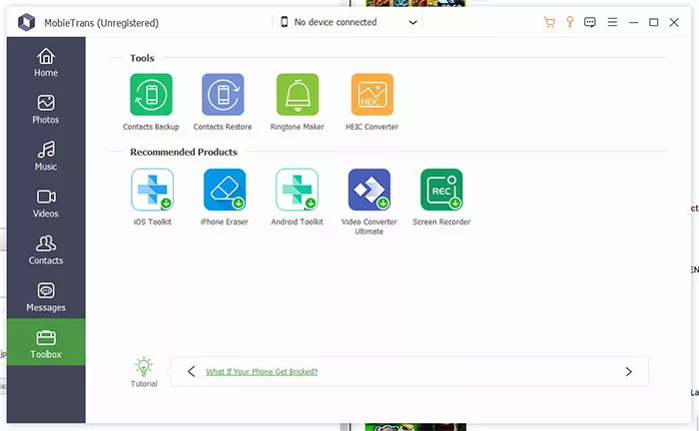Show next tutorial with right arrow
Image resolution: width=699 pixels, height=431 pixels.
(628, 371)
